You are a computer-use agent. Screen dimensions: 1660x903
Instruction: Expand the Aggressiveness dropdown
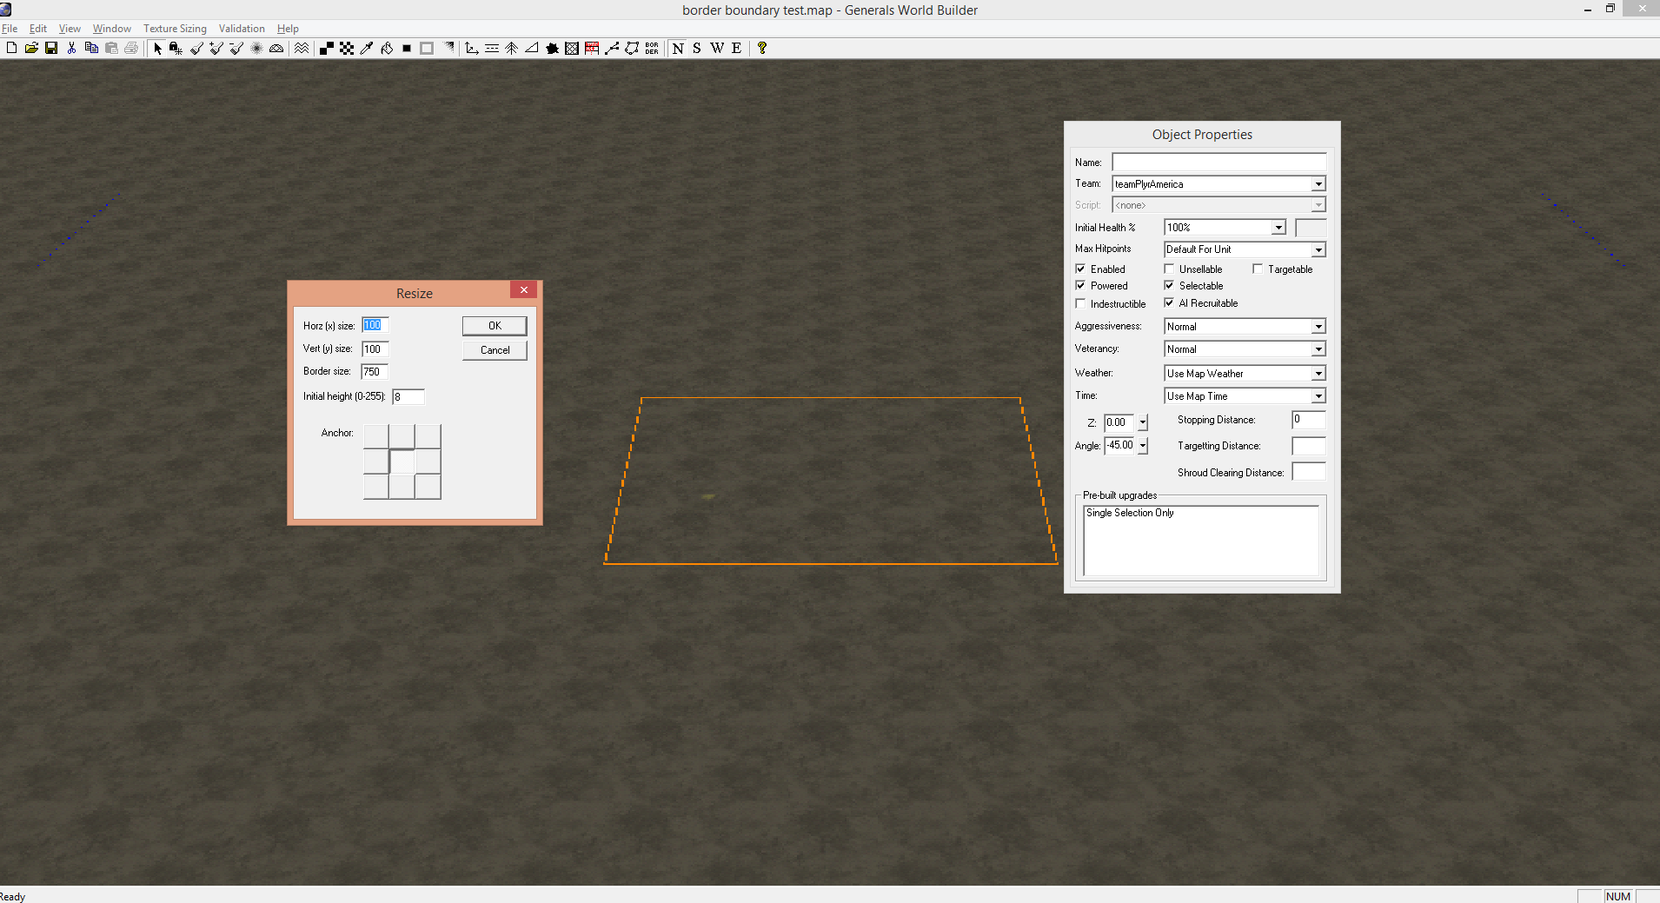(1318, 327)
